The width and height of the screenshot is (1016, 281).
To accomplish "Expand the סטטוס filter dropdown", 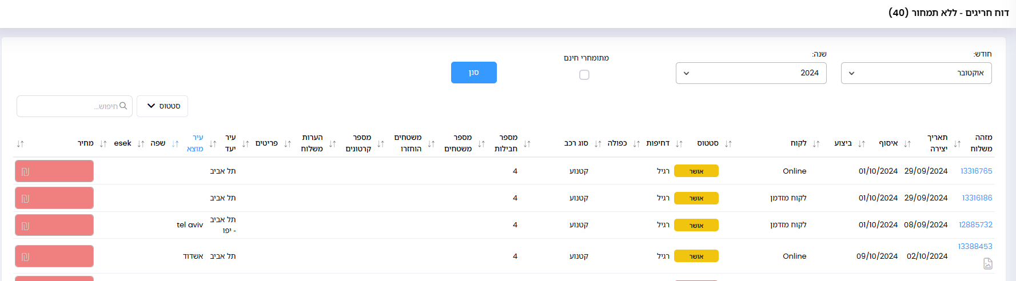I will [x=162, y=106].
